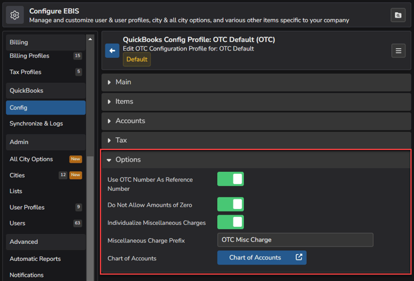Click the Configure EBIS gear icon
This screenshot has height=281, width=414.
click(x=15, y=15)
